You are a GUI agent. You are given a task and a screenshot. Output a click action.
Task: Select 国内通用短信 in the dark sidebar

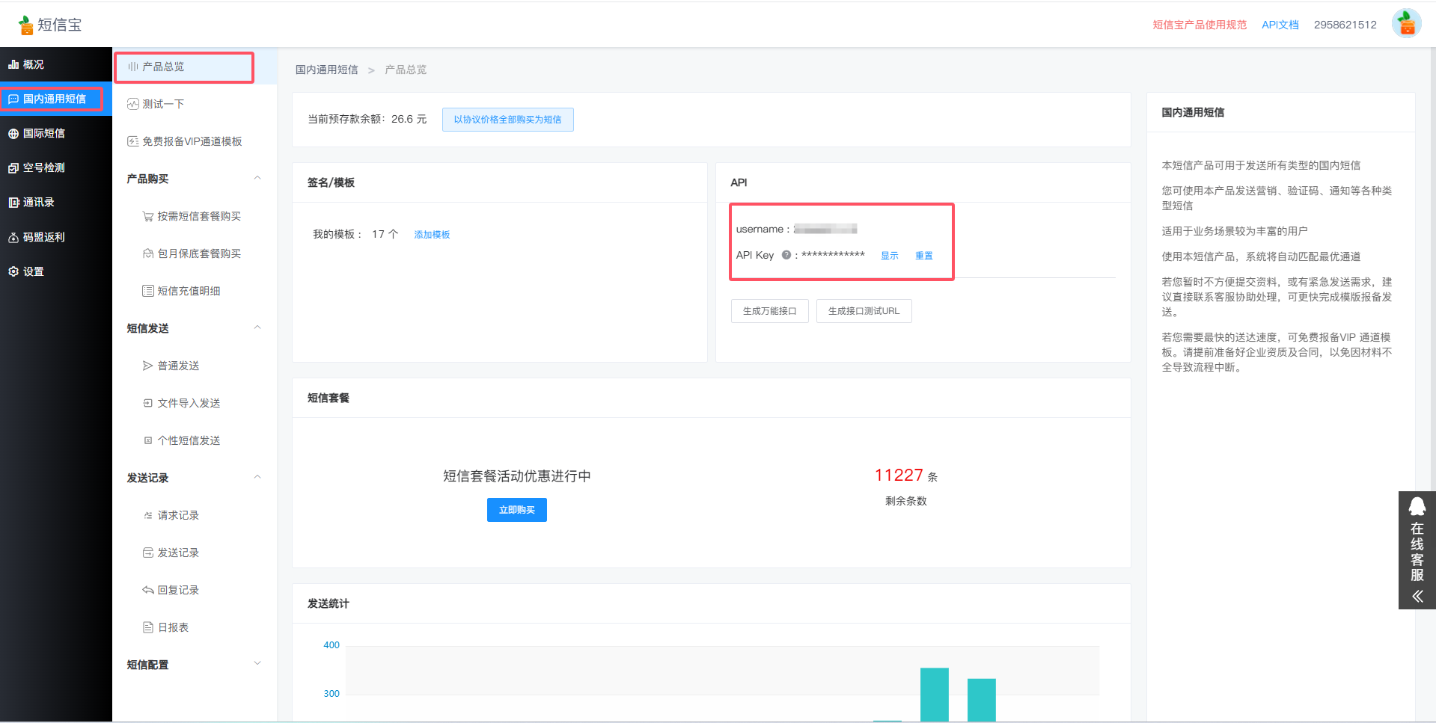point(56,99)
